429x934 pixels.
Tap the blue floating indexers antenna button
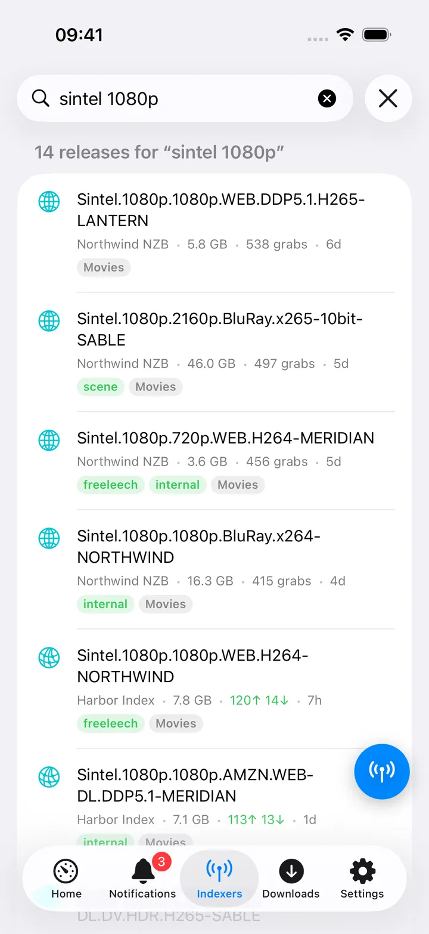click(382, 771)
